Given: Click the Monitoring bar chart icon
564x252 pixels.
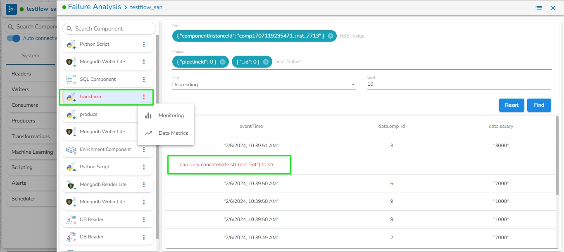Looking at the screenshot, I should 148,115.
